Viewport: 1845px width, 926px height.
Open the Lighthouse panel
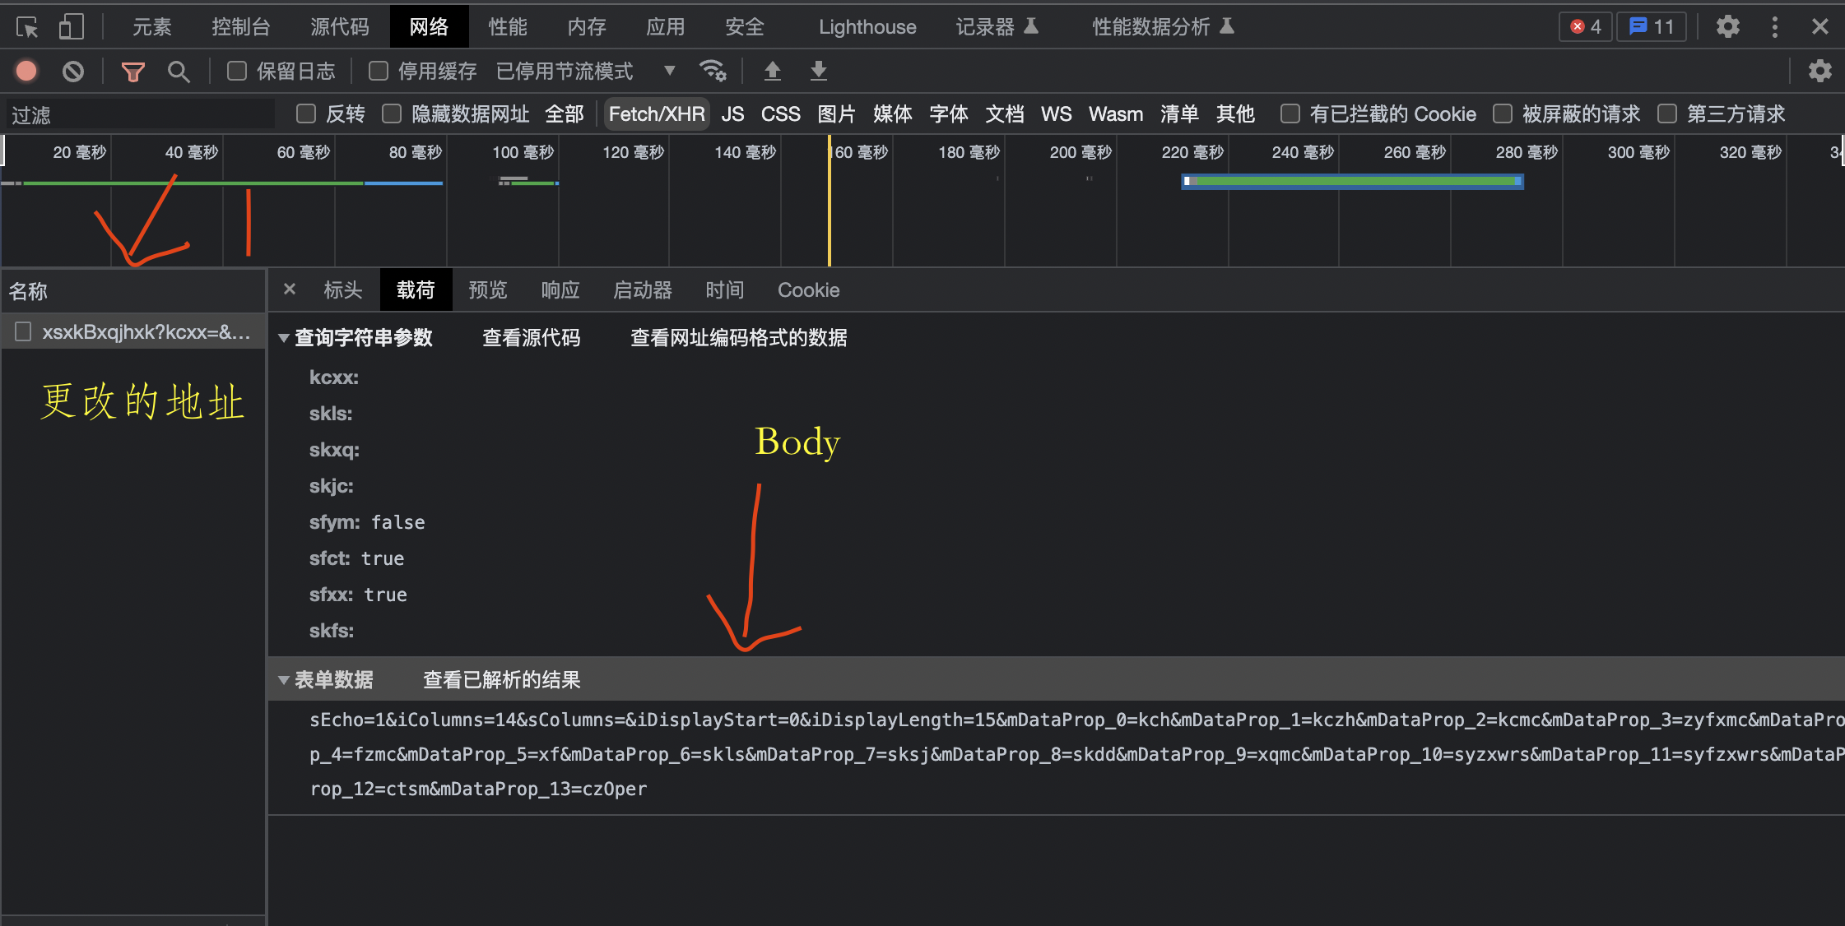tap(867, 26)
